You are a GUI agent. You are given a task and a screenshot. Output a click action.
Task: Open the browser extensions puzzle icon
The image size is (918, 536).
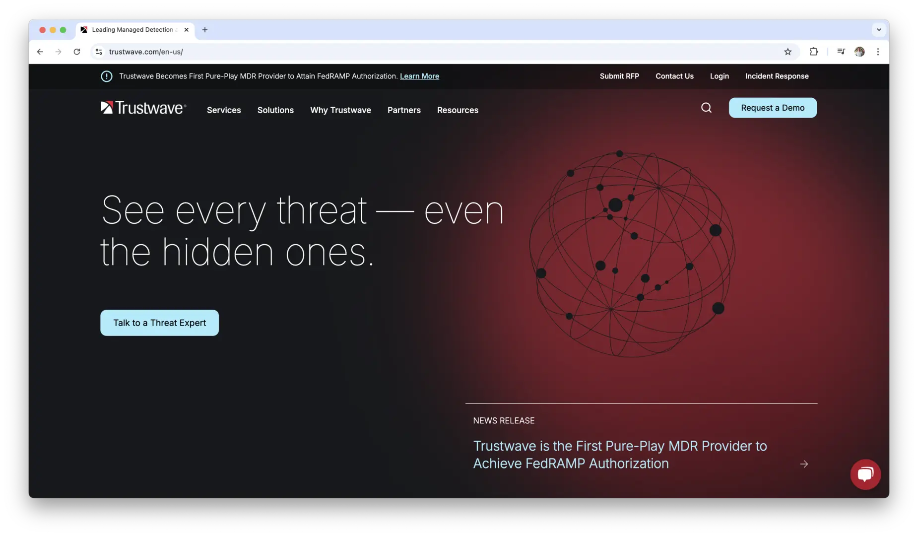814,52
